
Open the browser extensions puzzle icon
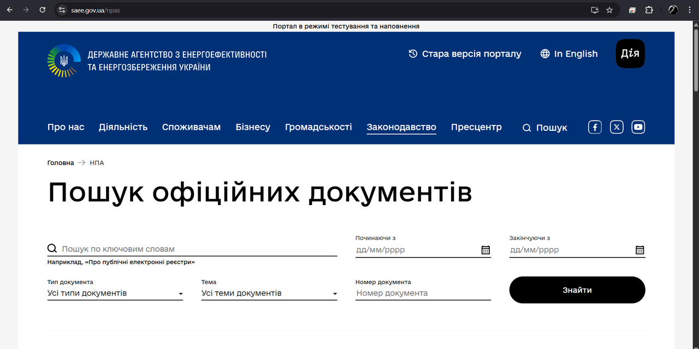tap(649, 10)
